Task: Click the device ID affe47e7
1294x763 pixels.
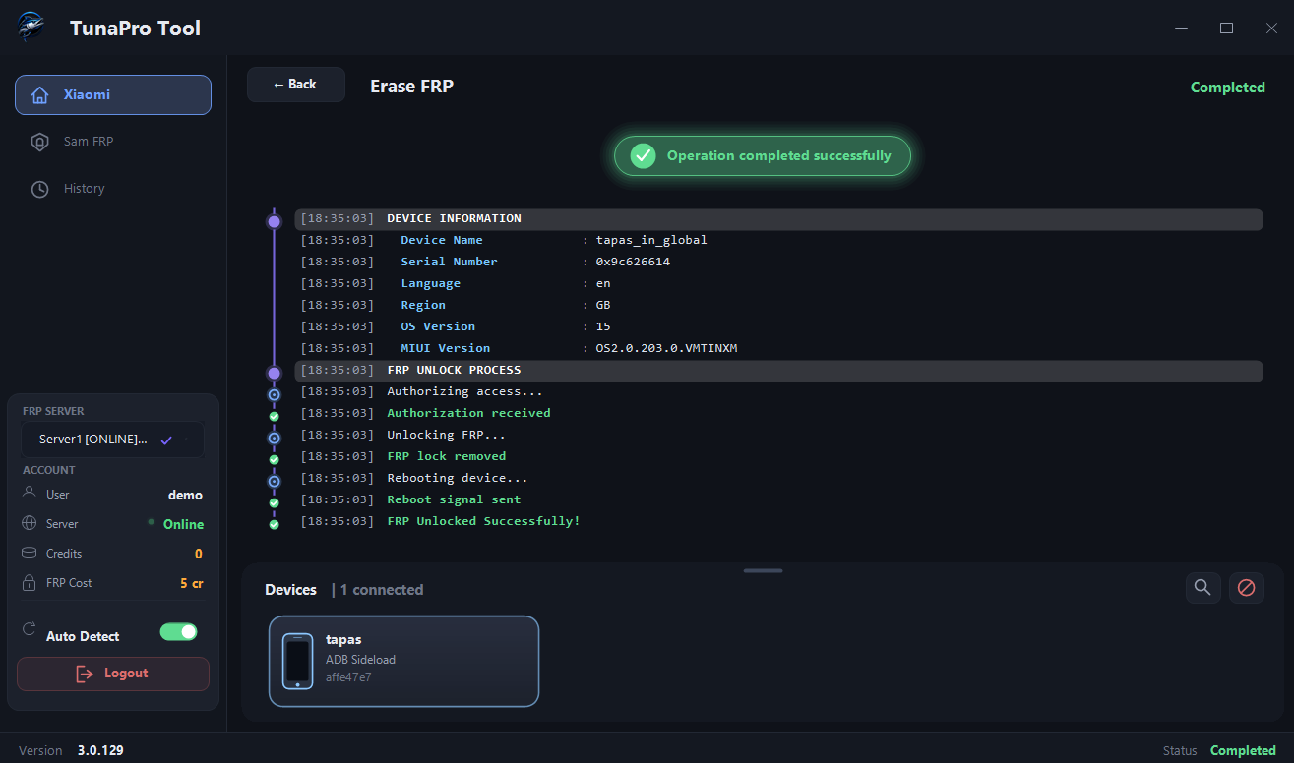Action: (348, 677)
